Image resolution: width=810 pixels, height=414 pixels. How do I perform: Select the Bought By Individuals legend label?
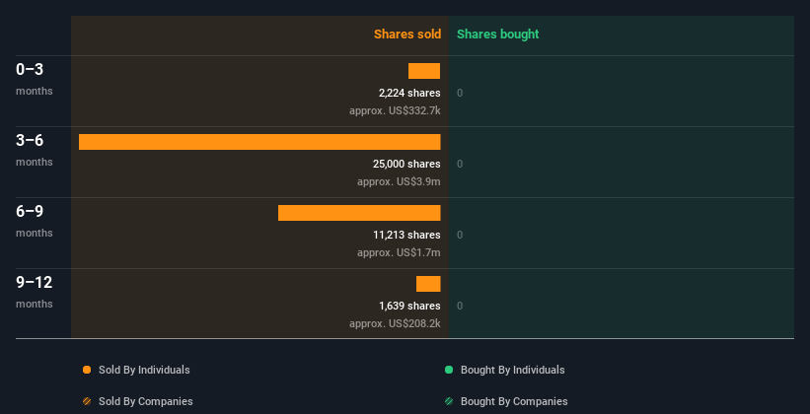click(512, 370)
